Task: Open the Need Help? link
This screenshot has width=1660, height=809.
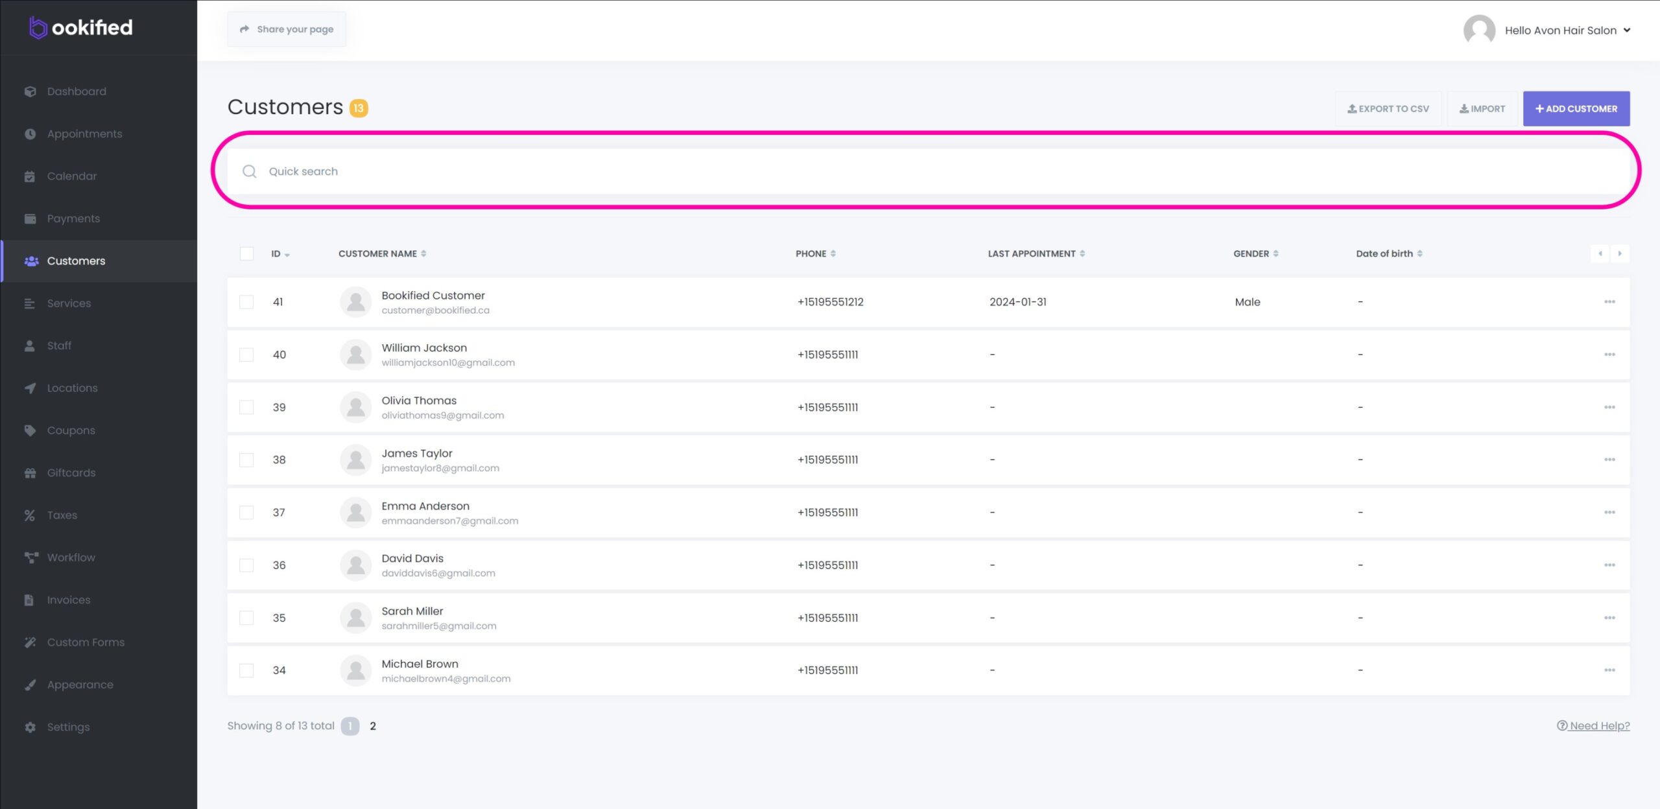Action: [1593, 726]
